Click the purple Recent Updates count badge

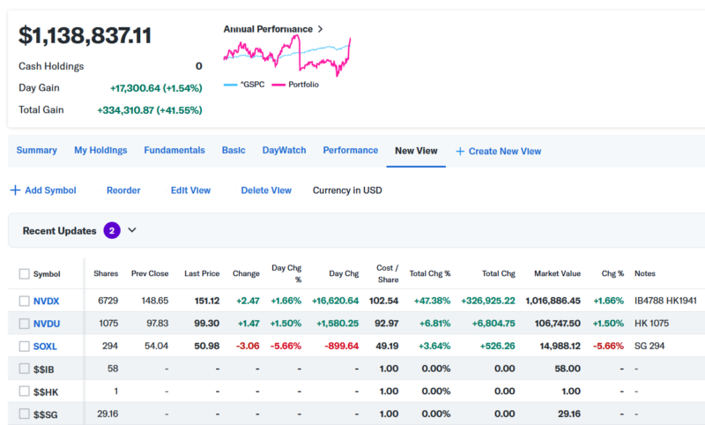click(x=112, y=231)
